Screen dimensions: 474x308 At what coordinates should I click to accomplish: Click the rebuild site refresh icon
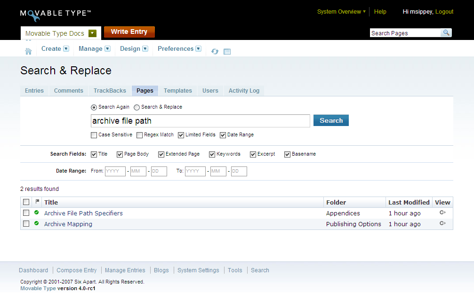[215, 51]
